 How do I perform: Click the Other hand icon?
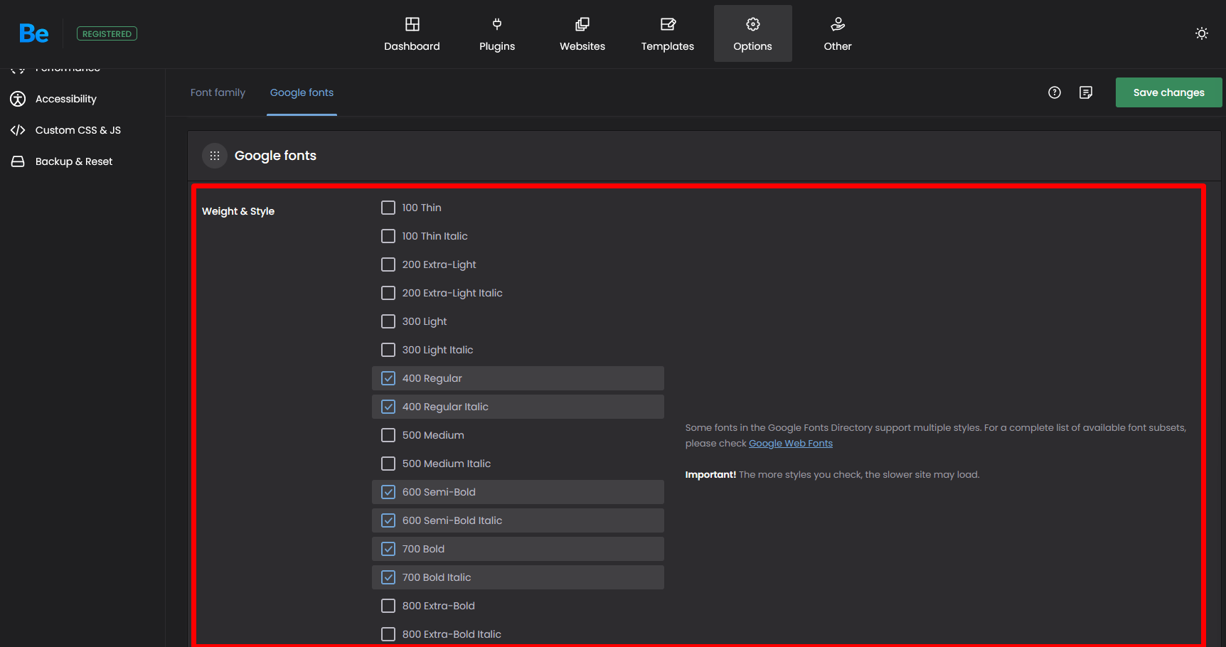pos(838,24)
